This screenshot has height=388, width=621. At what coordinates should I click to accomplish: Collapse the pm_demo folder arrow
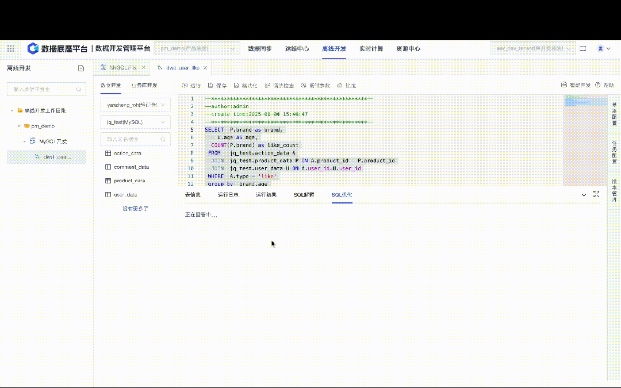pos(18,126)
